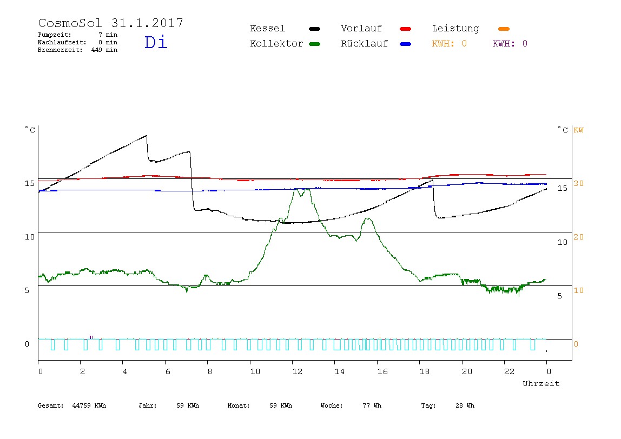Click the hour "4" tick label on time axis
This screenshot has height=439, width=621.
(125, 371)
